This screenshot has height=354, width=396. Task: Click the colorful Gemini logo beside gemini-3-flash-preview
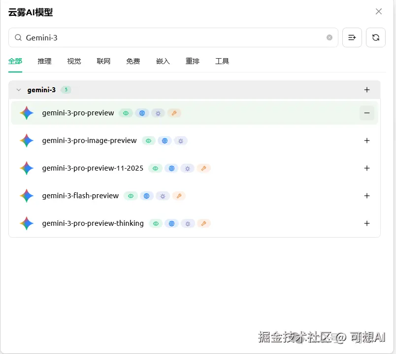click(26, 196)
